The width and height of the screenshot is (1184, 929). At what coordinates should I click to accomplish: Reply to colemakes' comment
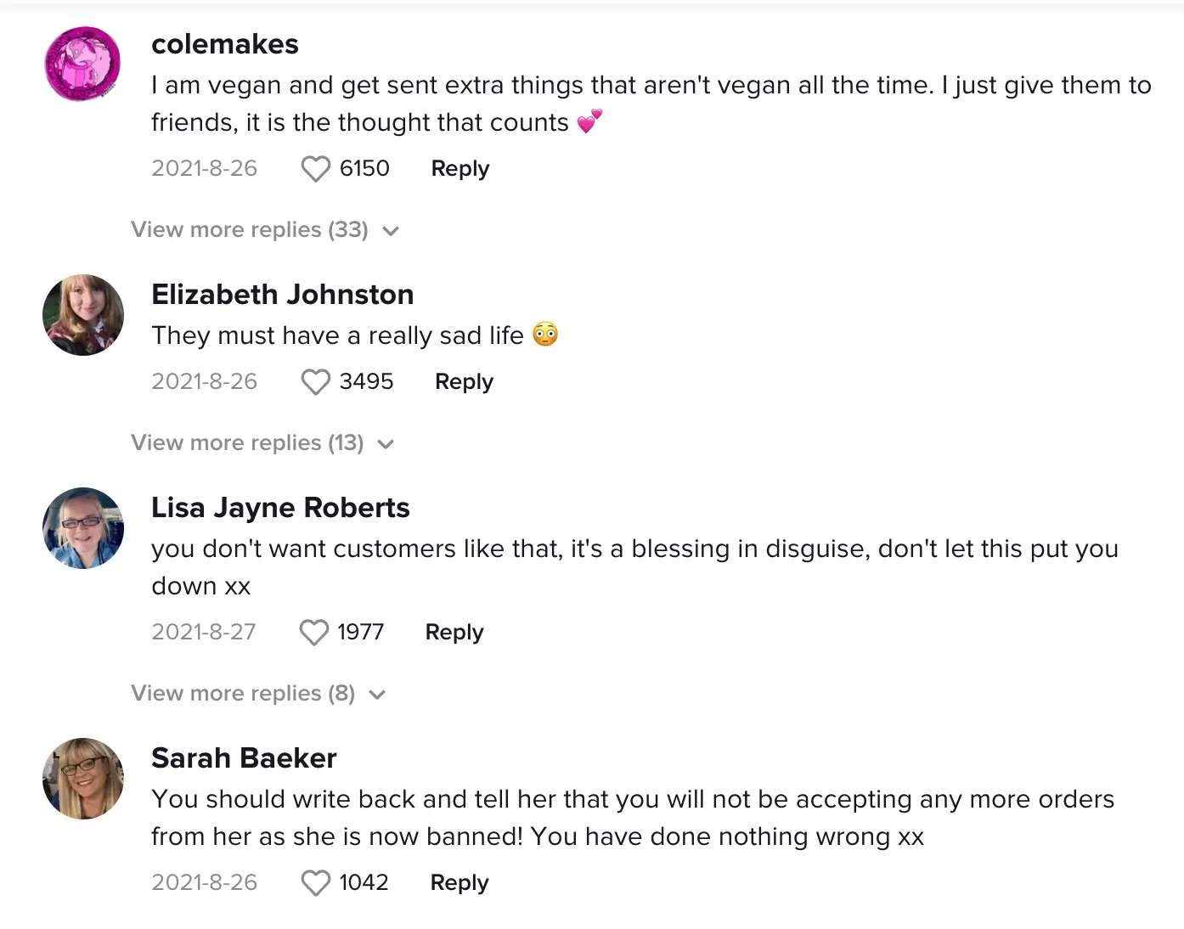tap(460, 169)
